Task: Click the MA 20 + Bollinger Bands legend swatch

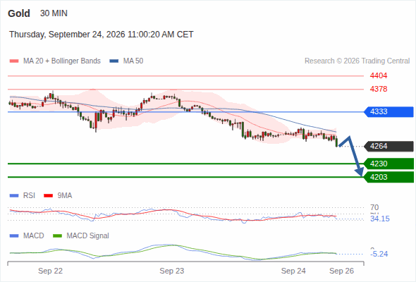Action: click(x=14, y=61)
